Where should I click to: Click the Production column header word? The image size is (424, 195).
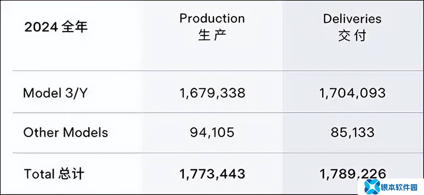[x=212, y=19]
